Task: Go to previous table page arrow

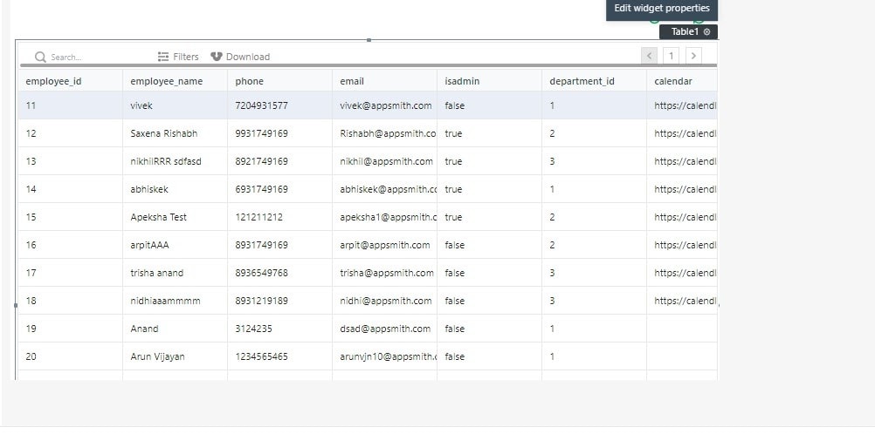Action: coord(649,56)
